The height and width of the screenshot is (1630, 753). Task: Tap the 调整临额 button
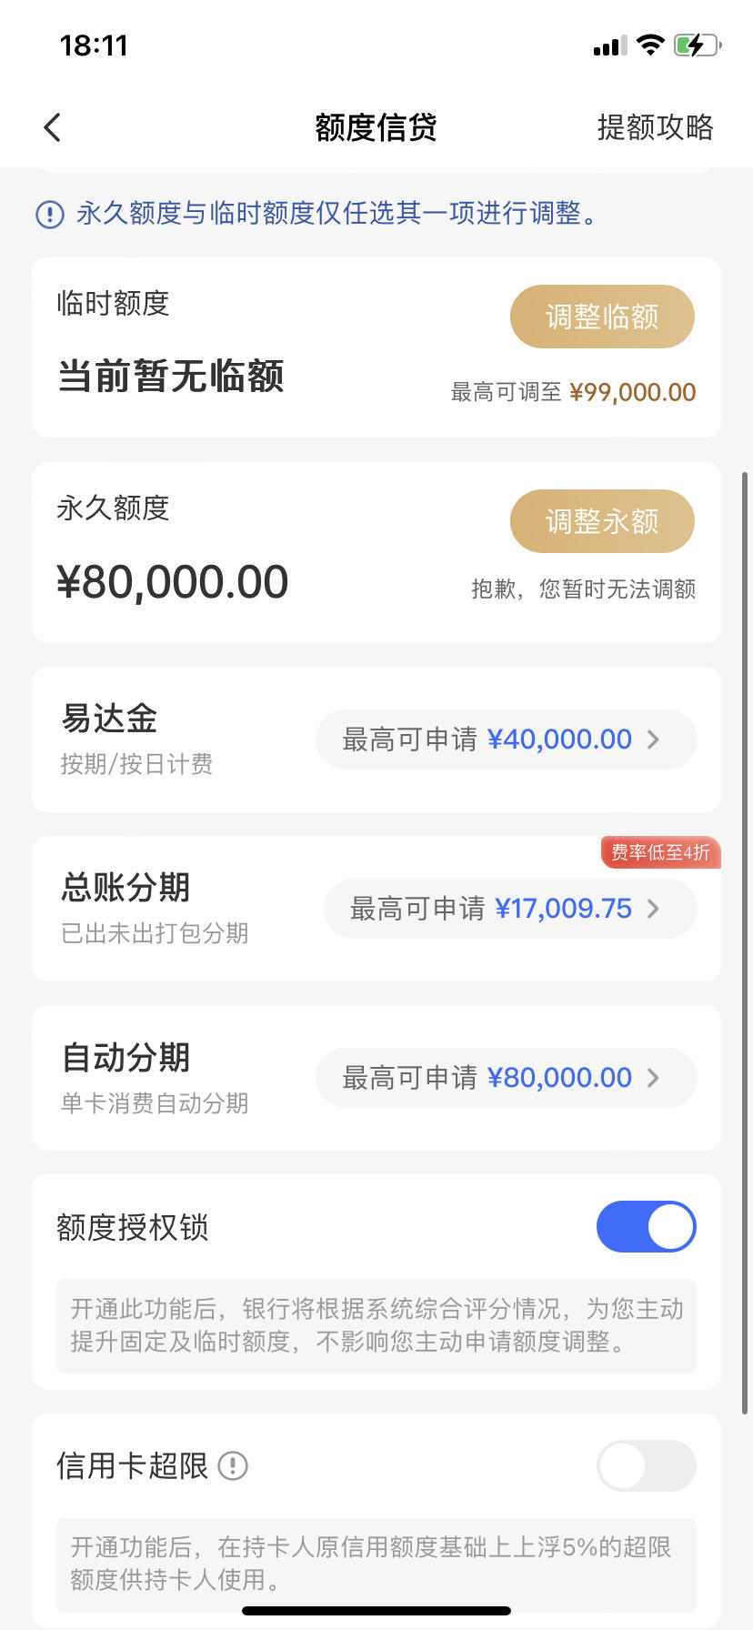602,317
